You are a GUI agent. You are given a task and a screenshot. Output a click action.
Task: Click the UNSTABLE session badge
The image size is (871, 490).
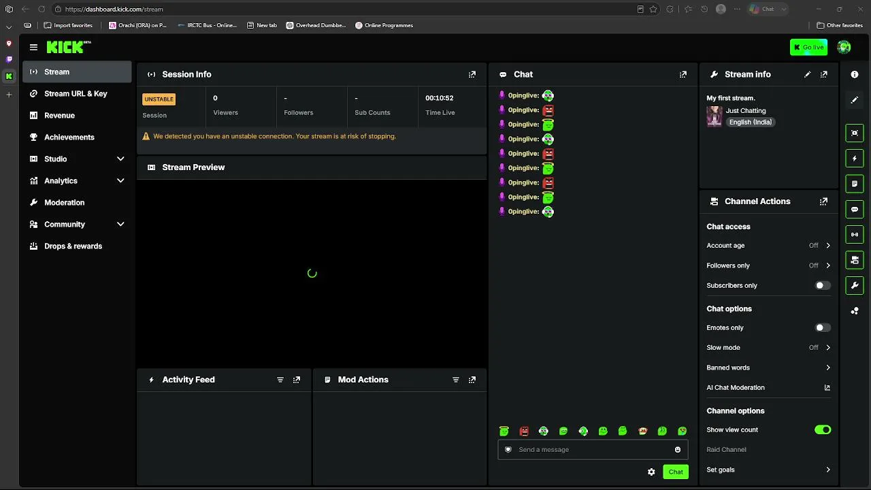pos(159,99)
